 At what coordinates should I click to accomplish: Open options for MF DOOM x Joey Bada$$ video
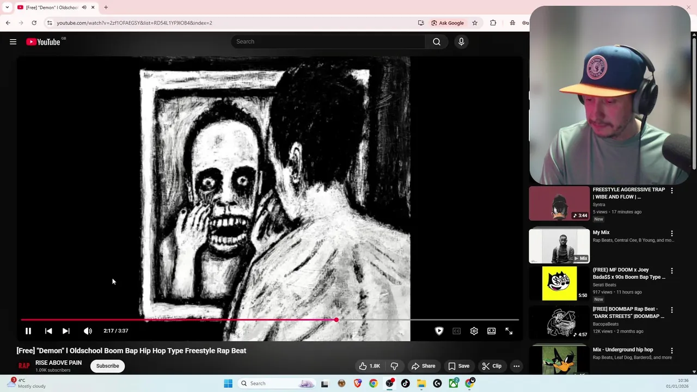coord(671,271)
